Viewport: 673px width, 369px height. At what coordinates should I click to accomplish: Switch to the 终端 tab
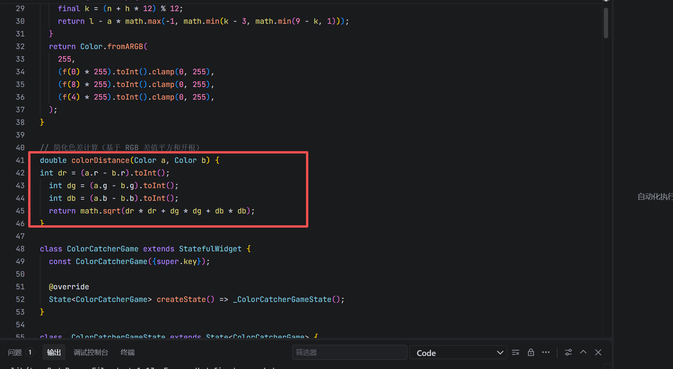(x=128, y=353)
